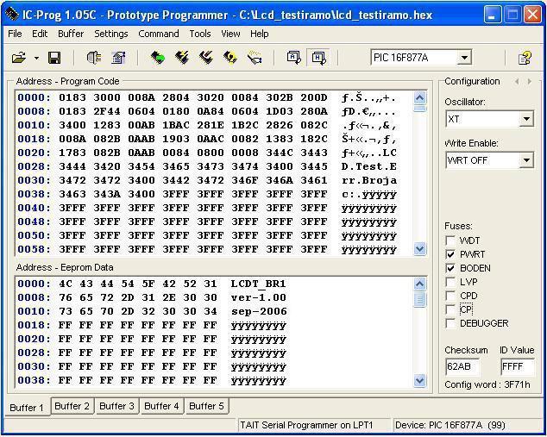
Task: Uncheck the BODEN fuse checkbox
Action: pos(450,268)
